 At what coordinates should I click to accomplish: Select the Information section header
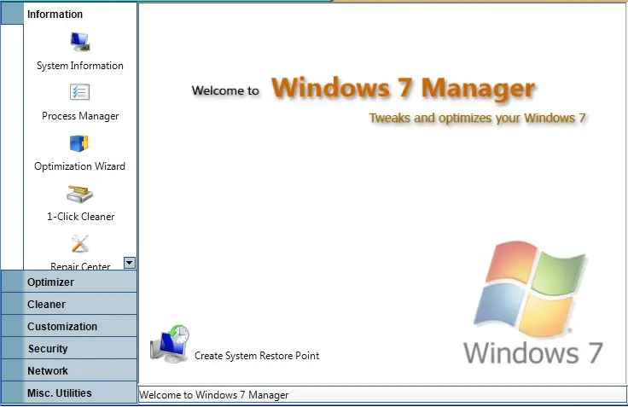69,14
